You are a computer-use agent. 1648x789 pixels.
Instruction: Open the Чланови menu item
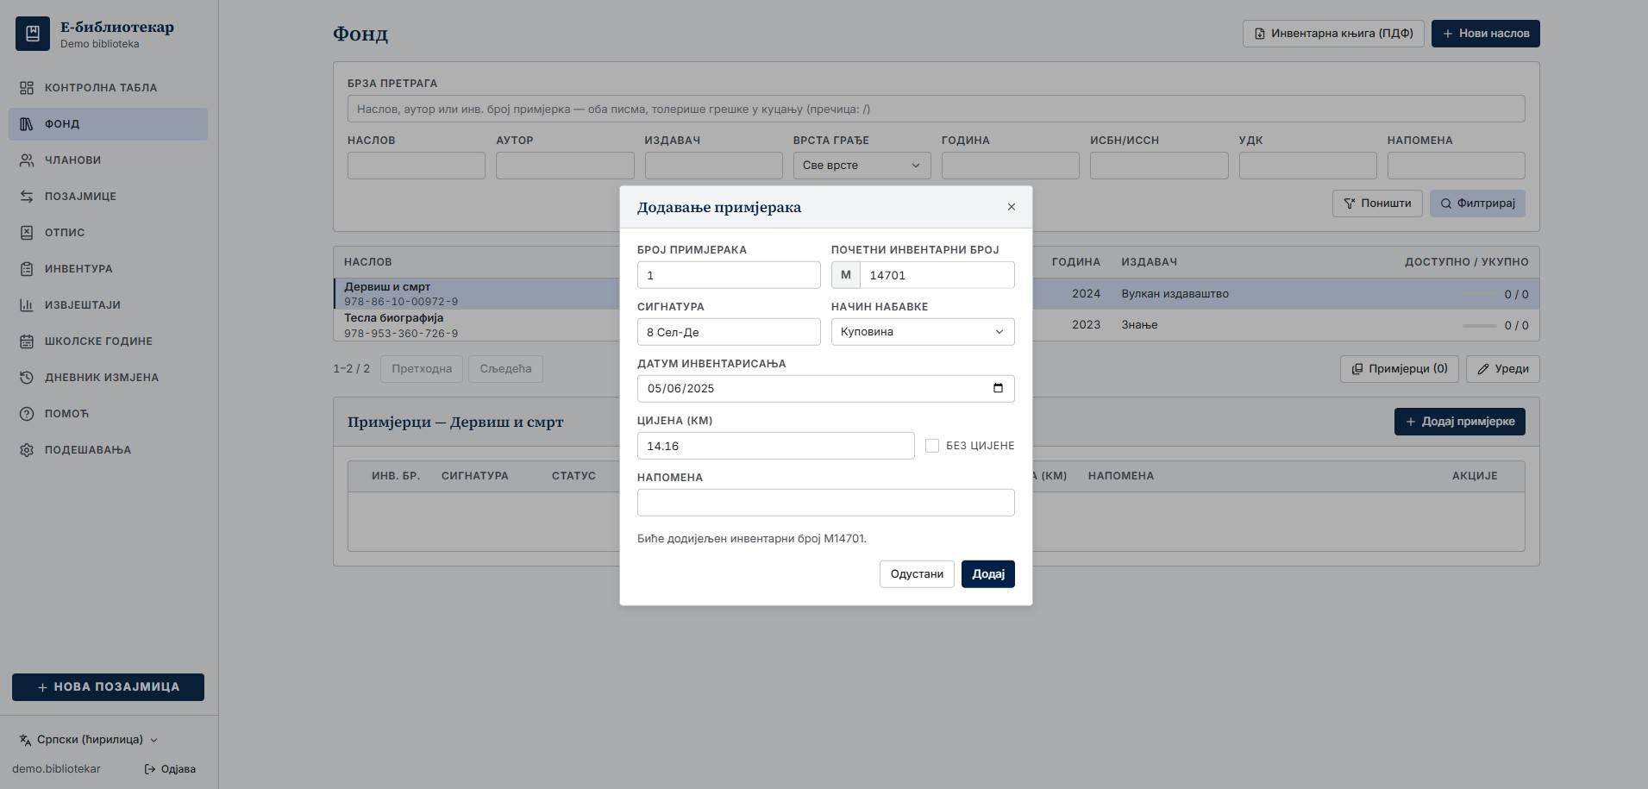click(x=108, y=160)
